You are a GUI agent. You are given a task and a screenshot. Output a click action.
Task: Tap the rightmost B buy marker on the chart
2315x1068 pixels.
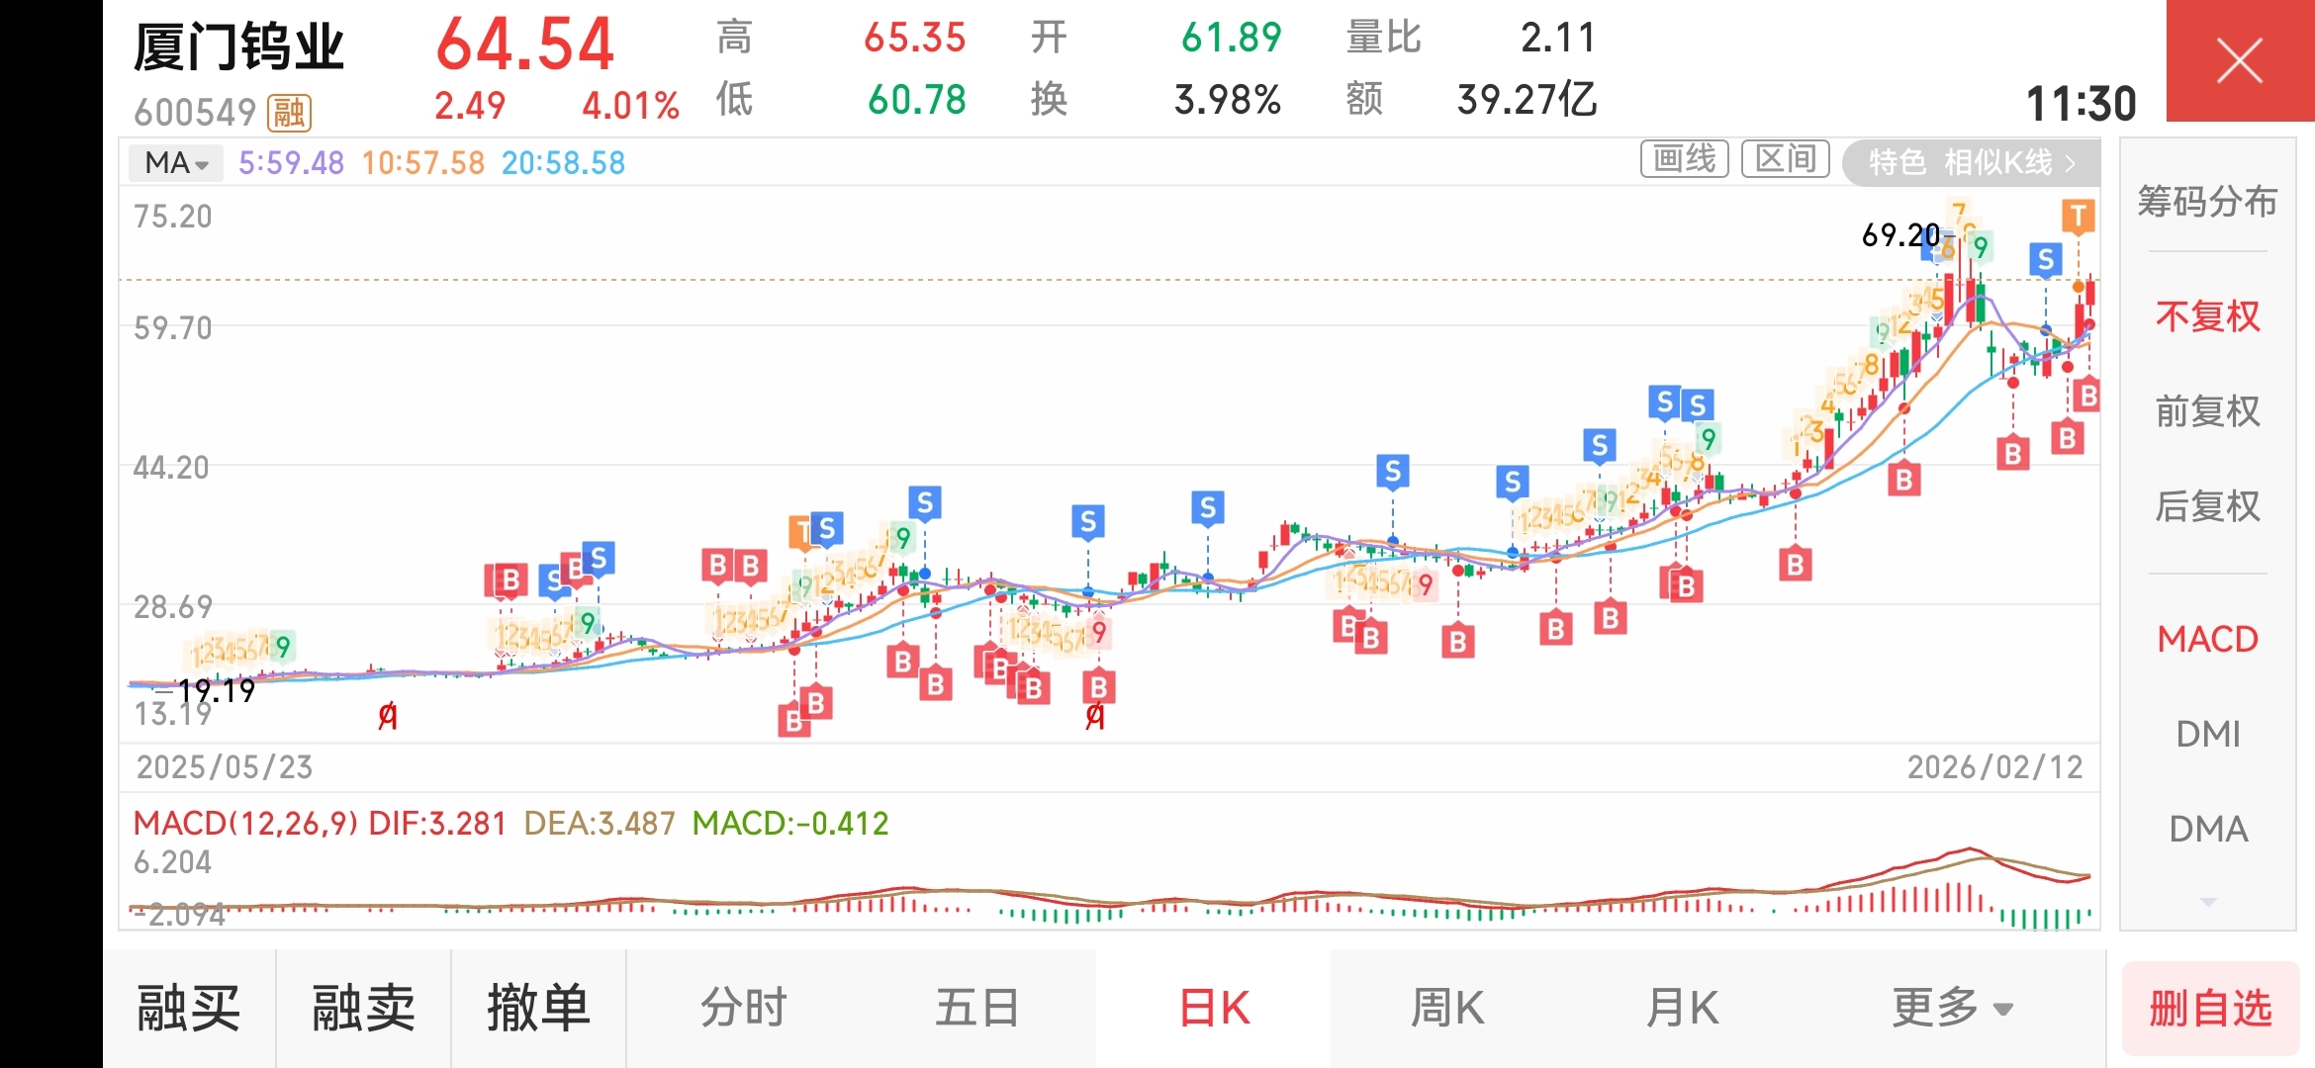coord(2087,396)
